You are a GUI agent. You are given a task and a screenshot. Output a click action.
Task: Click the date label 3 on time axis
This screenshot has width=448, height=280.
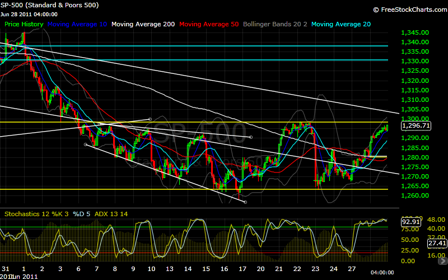point(60,269)
